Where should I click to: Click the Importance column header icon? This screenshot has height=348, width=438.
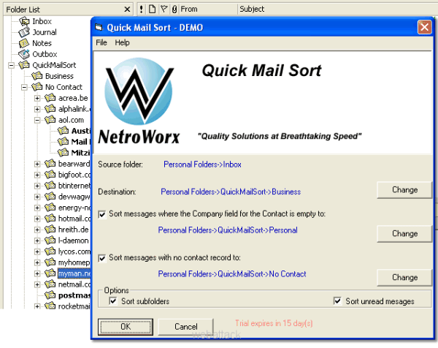point(142,10)
